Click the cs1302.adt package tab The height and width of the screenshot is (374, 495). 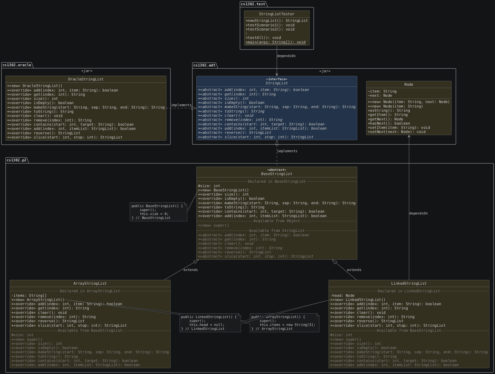pyautogui.click(x=204, y=65)
